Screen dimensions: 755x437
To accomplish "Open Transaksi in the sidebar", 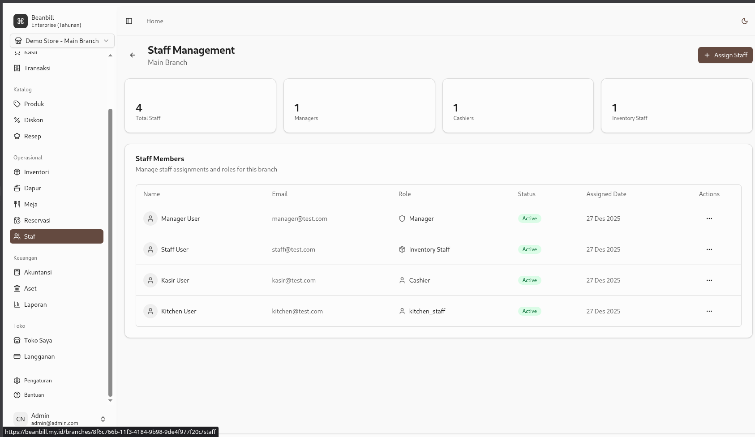I will pos(37,68).
